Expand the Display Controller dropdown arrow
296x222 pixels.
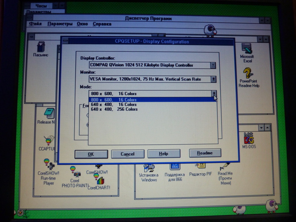coord(213,65)
